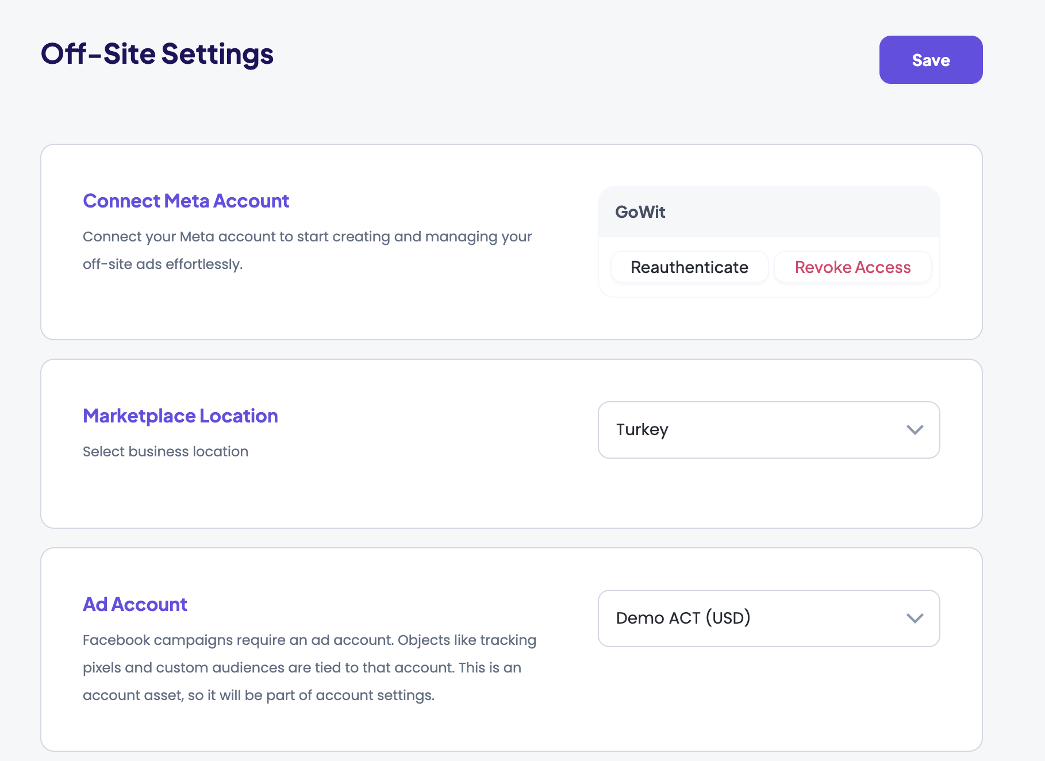Expand the Turkey dropdown chevron arrow

(x=914, y=430)
